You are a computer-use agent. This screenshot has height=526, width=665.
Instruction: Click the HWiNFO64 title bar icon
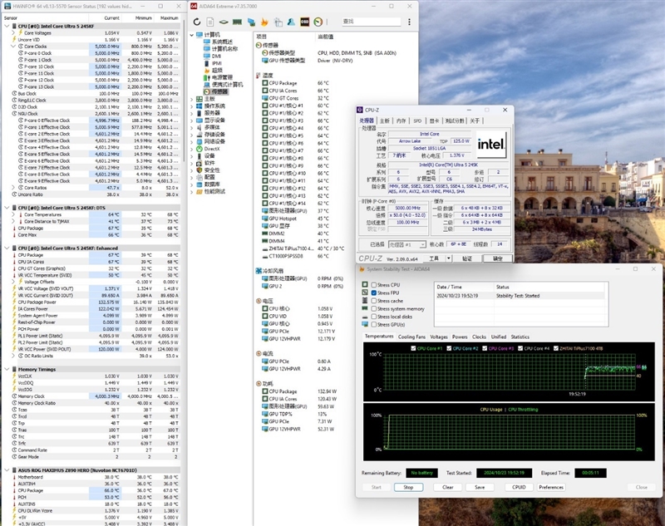pos(7,7)
